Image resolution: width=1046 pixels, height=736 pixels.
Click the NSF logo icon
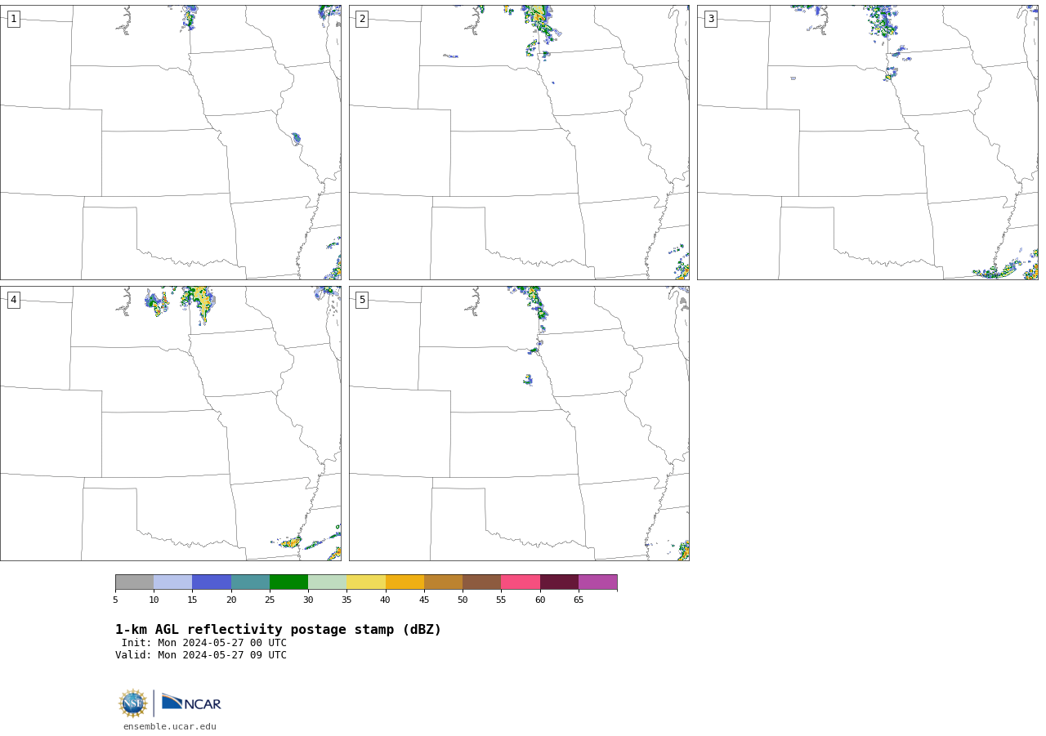(133, 703)
